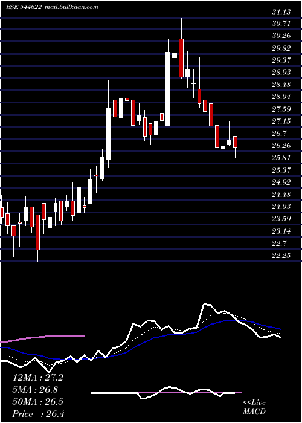Select the 23.14 price axis label

pos(281,231)
